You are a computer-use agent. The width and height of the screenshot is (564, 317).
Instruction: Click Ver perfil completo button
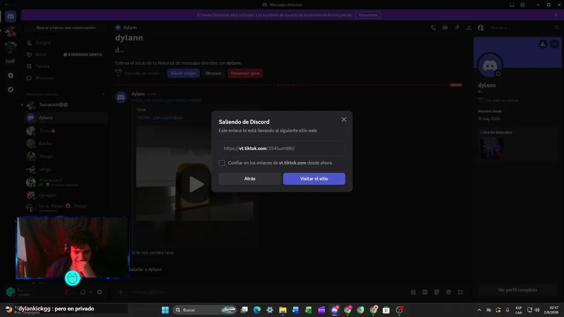(x=517, y=290)
